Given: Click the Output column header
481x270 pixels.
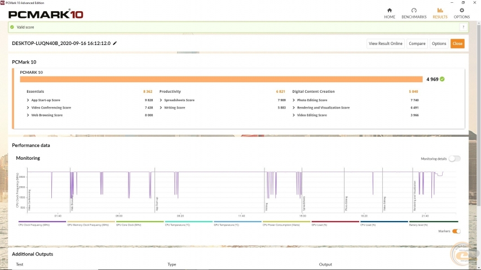Looking at the screenshot, I should coord(325,264).
